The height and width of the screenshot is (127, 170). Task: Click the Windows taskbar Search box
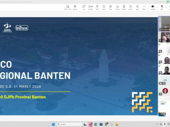click(x=69, y=124)
